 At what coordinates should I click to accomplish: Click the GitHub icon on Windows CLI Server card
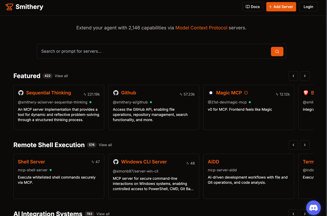point(116,162)
